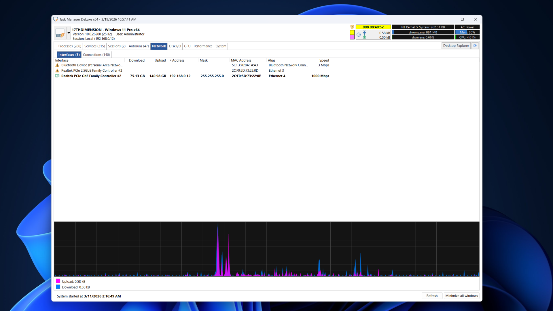The width and height of the screenshot is (553, 311).
Task: Click the 140.98 GB upload value
Action: tap(158, 76)
